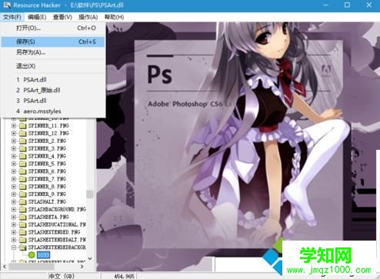Select the SPINNER_6.PNG tree label
This screenshot has height=279, width=380.
point(47,171)
